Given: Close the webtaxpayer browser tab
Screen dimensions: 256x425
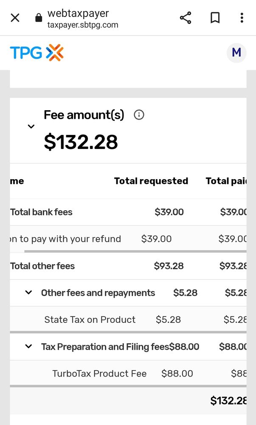Looking at the screenshot, I should 15,18.
